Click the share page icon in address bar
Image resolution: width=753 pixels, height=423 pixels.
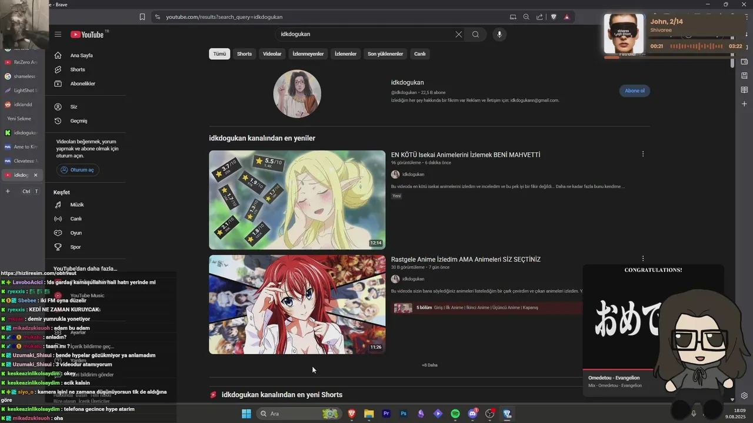click(x=539, y=17)
